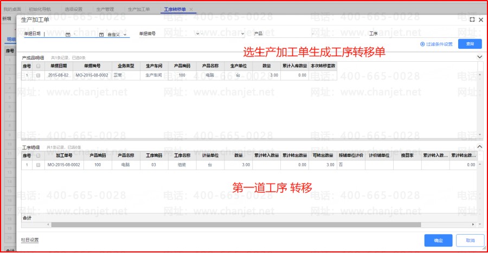The height and width of the screenshot is (253, 488).
Task: Collapse the 工序明细 section chevron
Action: pos(480,147)
